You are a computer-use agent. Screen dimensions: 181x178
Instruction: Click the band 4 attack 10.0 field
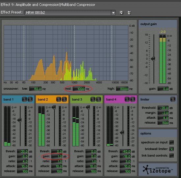coord(125,166)
